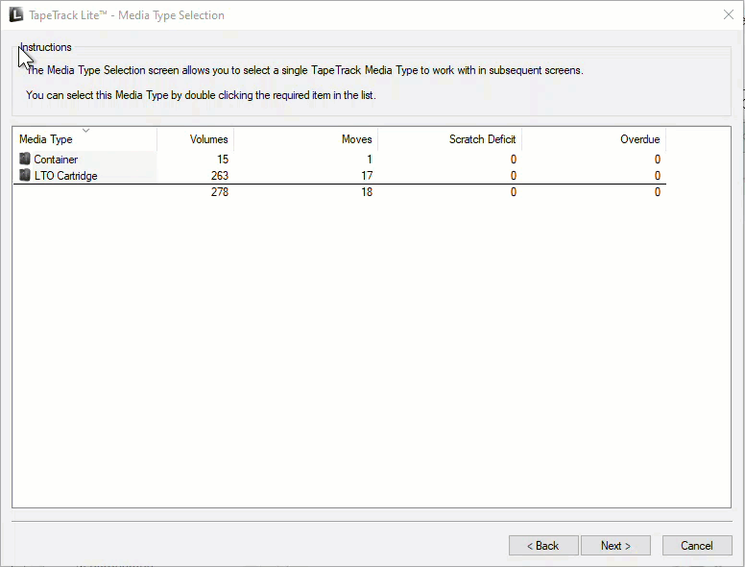Click Container Overdue value 0
The height and width of the screenshot is (567, 745).
pyautogui.click(x=658, y=160)
